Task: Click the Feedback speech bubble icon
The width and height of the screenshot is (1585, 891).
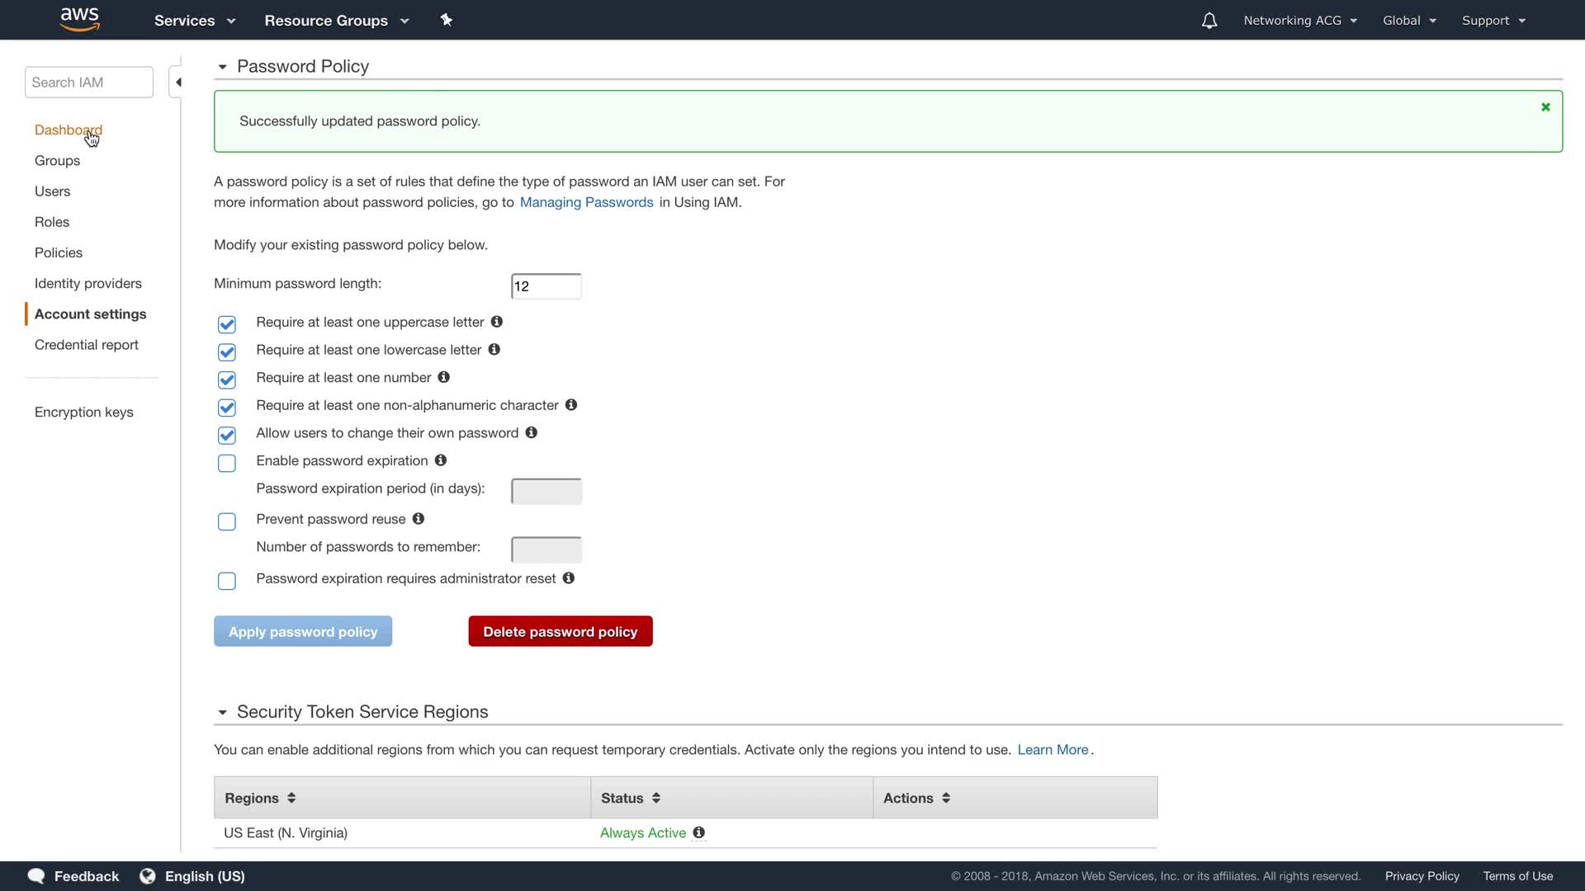Action: [x=36, y=876]
